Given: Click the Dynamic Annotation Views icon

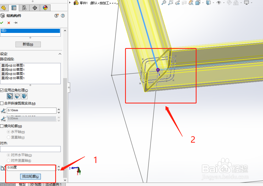Looking at the screenshot, I should tap(191, 3).
